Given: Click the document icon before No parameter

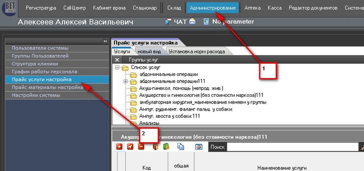Looking at the screenshot, I should tap(206, 22).
